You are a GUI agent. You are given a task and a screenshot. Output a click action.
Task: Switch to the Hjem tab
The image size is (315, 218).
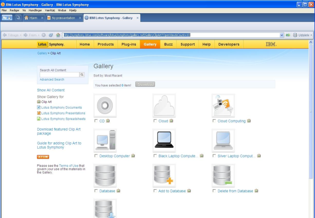pos(34,18)
